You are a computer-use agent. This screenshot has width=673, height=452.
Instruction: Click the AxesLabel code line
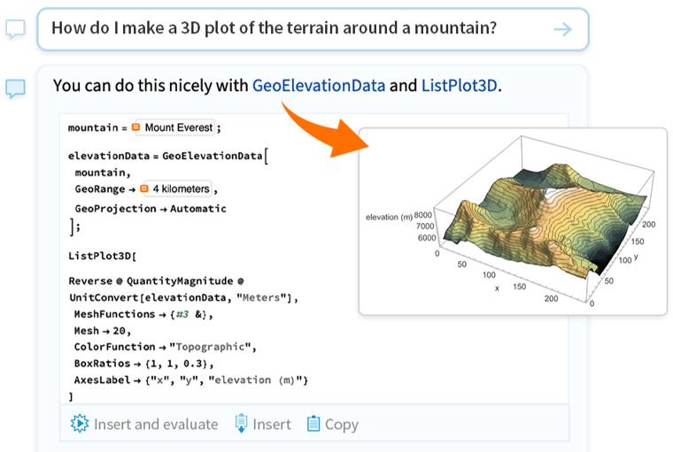(x=191, y=380)
